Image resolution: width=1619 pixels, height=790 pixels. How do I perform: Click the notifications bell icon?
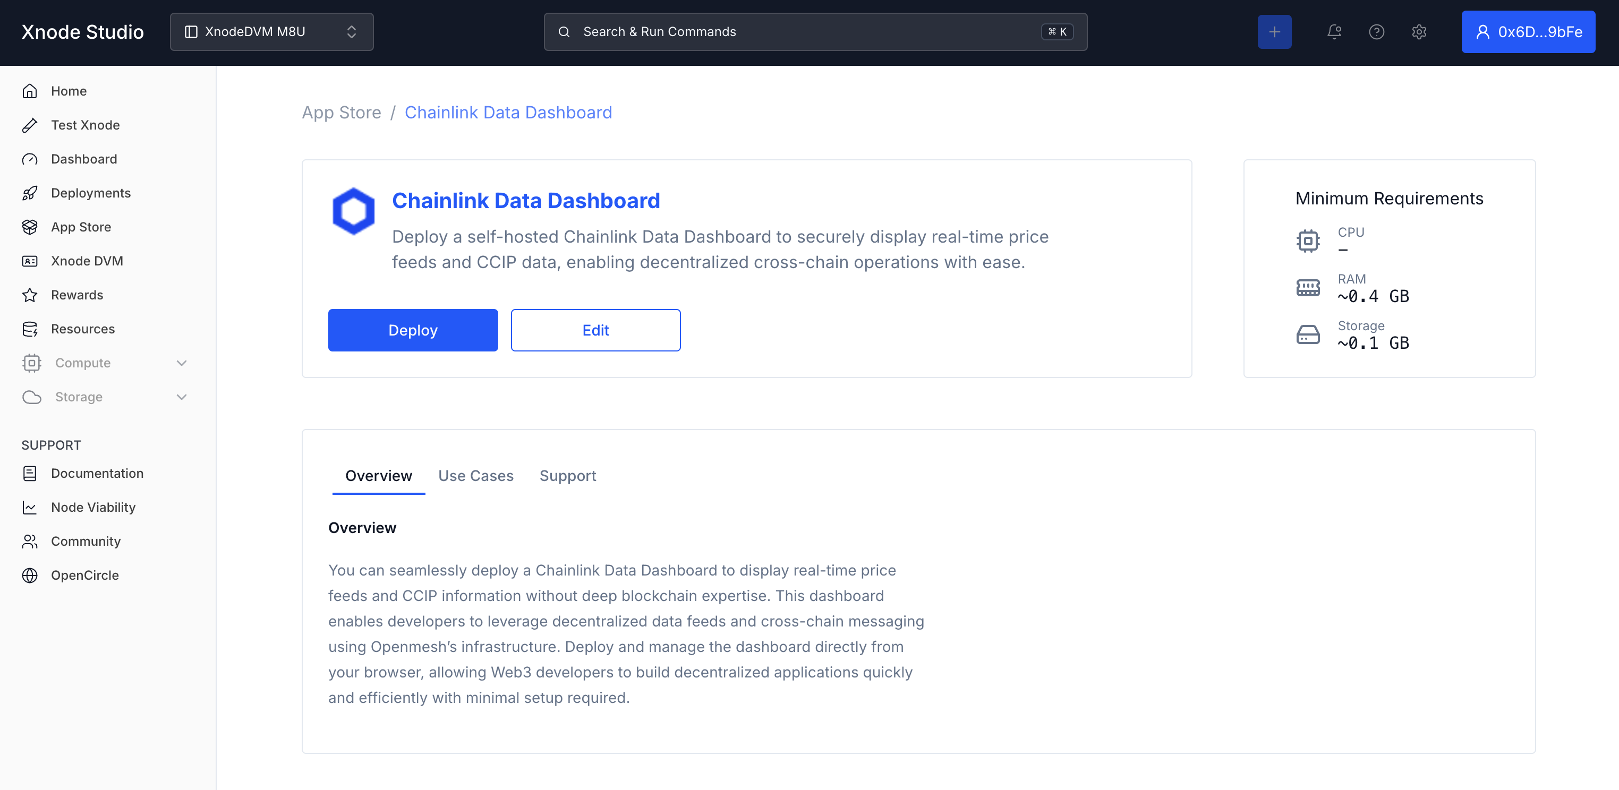(1334, 31)
